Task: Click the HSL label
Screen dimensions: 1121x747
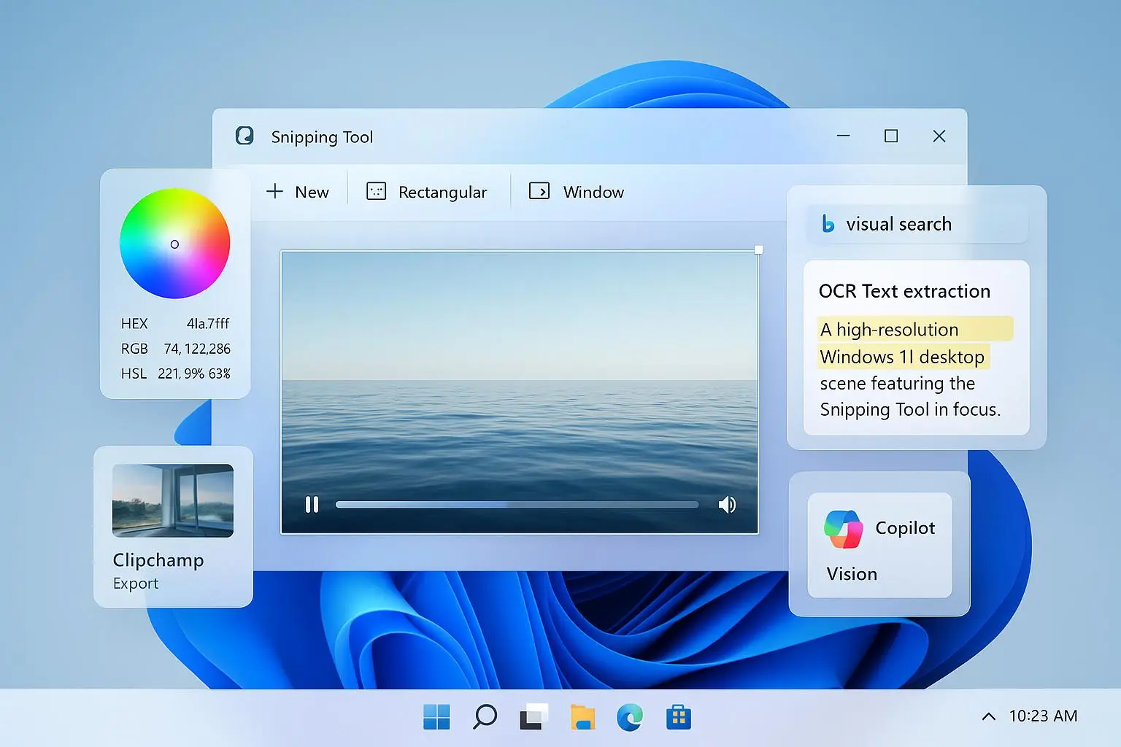Action: [x=134, y=373]
